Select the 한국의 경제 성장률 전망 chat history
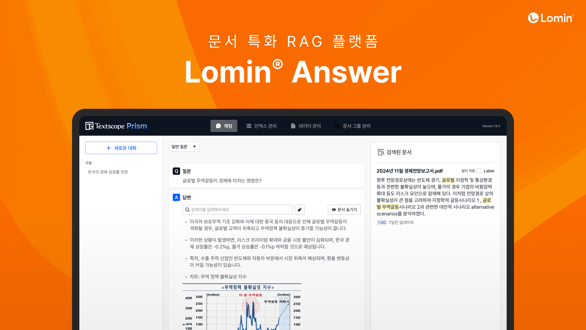The height and width of the screenshot is (330, 586). [108, 172]
